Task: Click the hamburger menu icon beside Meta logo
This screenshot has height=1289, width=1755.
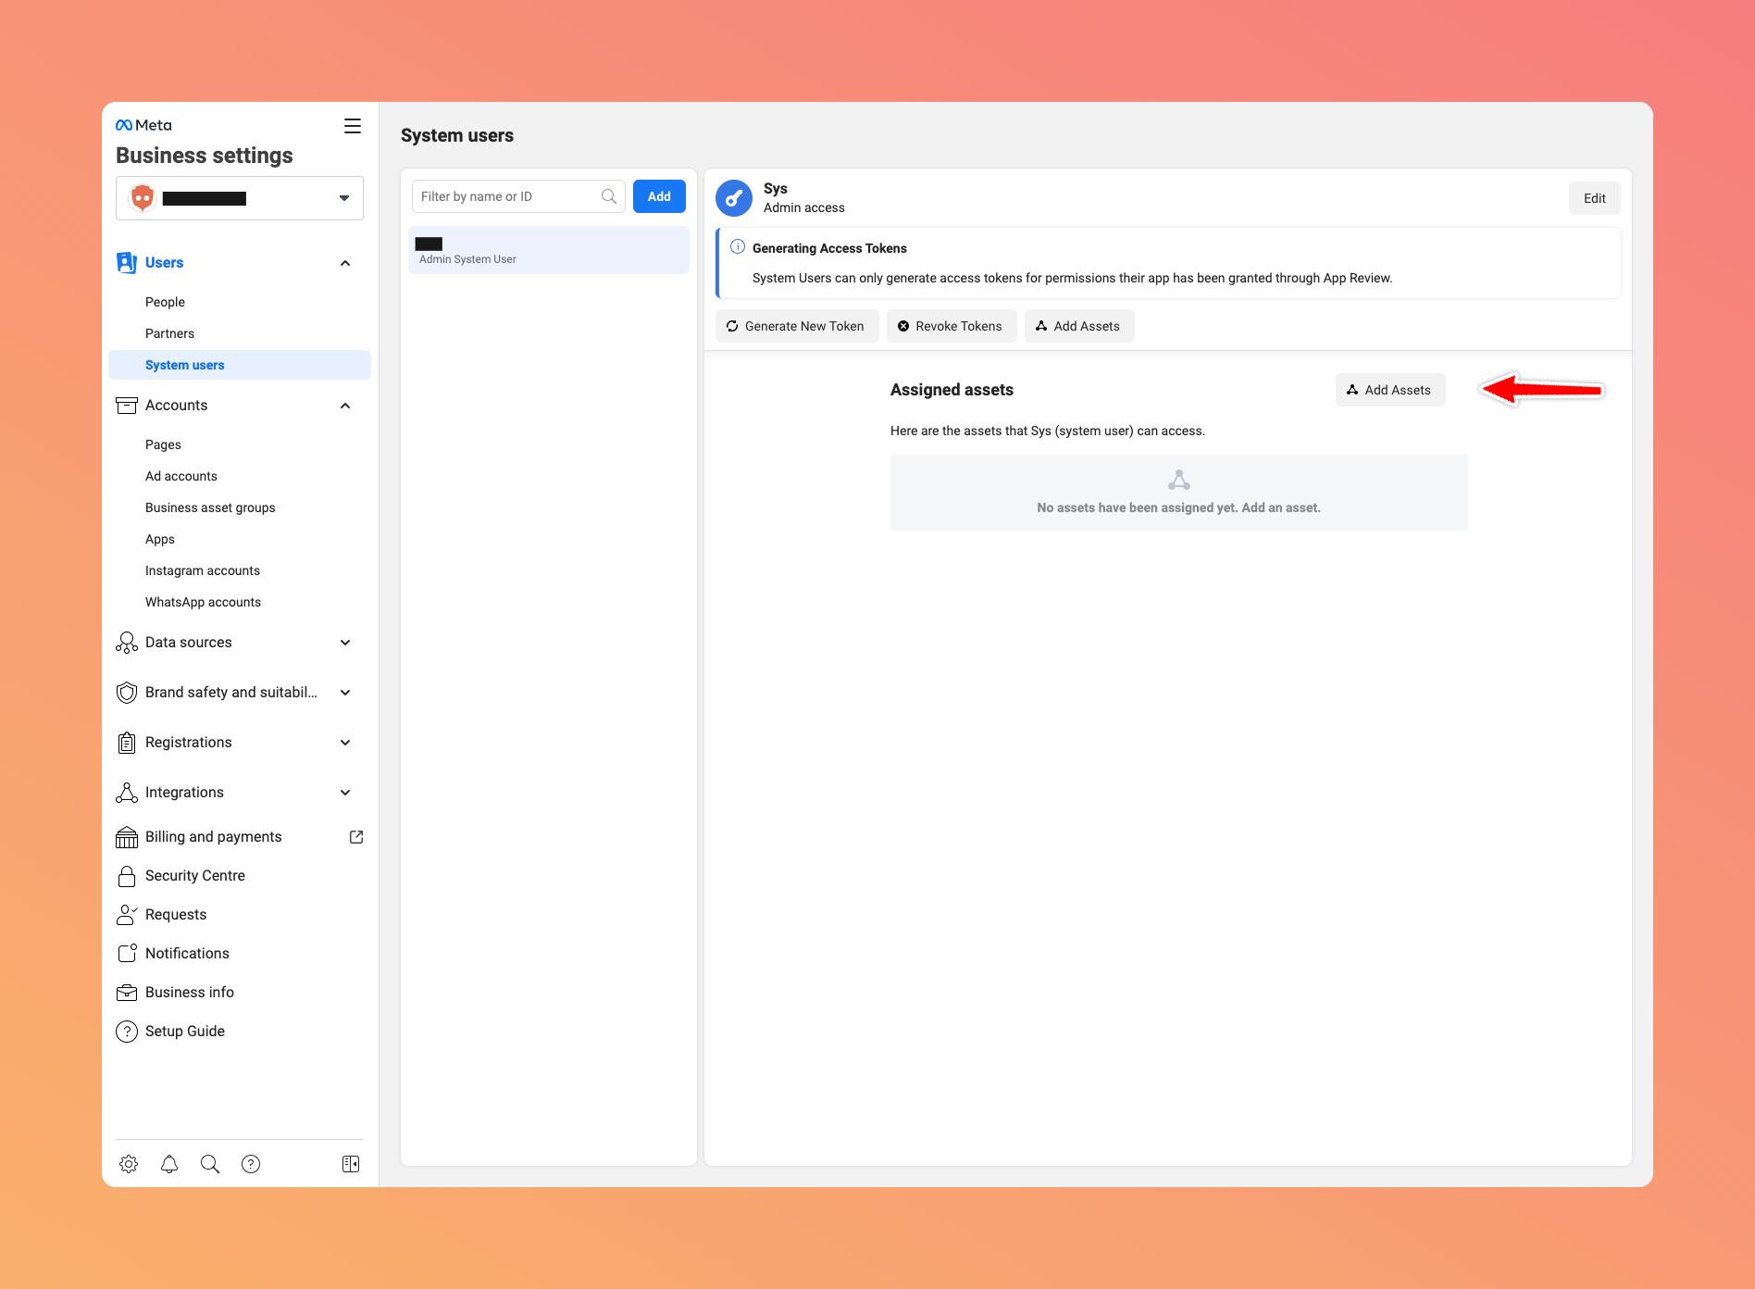Action: tap(353, 126)
